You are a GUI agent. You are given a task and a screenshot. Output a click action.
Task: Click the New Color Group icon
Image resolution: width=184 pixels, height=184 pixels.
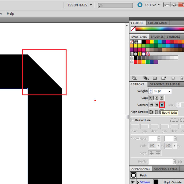[163, 78]
